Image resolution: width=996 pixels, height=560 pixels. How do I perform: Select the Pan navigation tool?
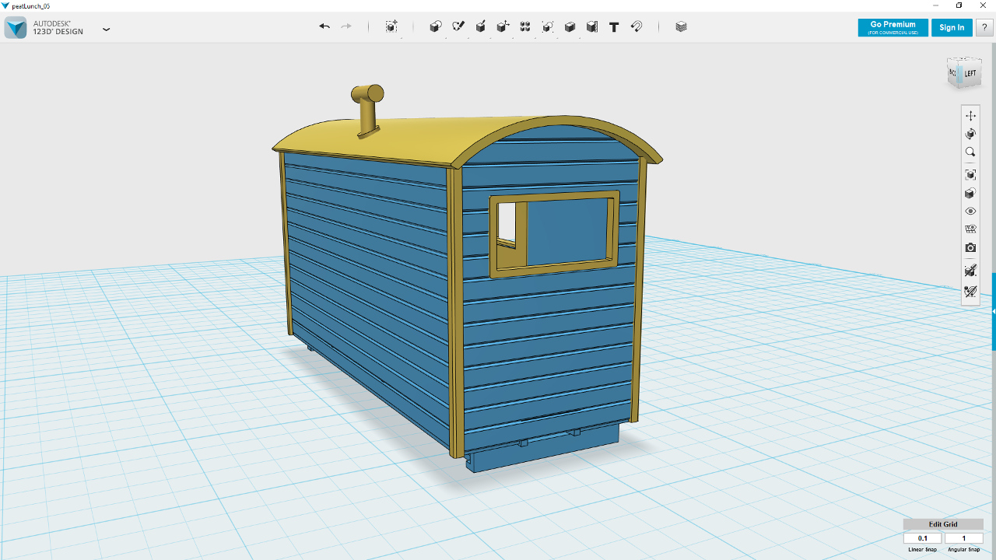click(970, 115)
